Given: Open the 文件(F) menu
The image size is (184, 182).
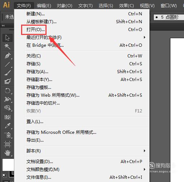Looking at the screenshot, I should pyautogui.click(x=24, y=6).
